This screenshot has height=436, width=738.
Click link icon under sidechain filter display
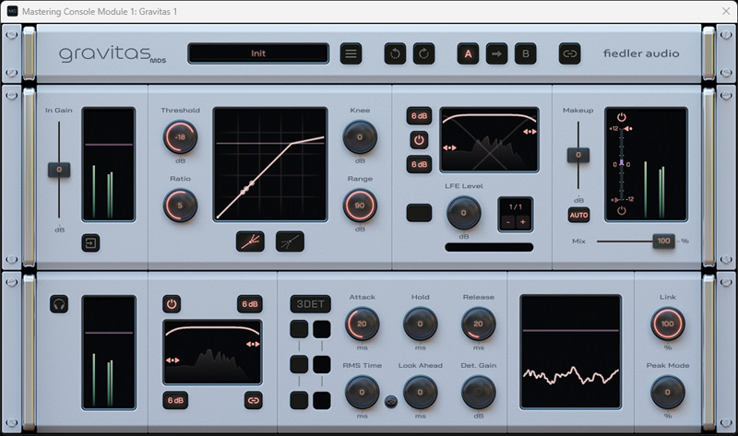[252, 399]
